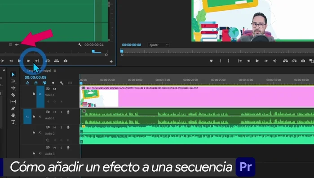Mute Audio 1 track
This screenshot has width=314, height=178.
tap(54, 112)
